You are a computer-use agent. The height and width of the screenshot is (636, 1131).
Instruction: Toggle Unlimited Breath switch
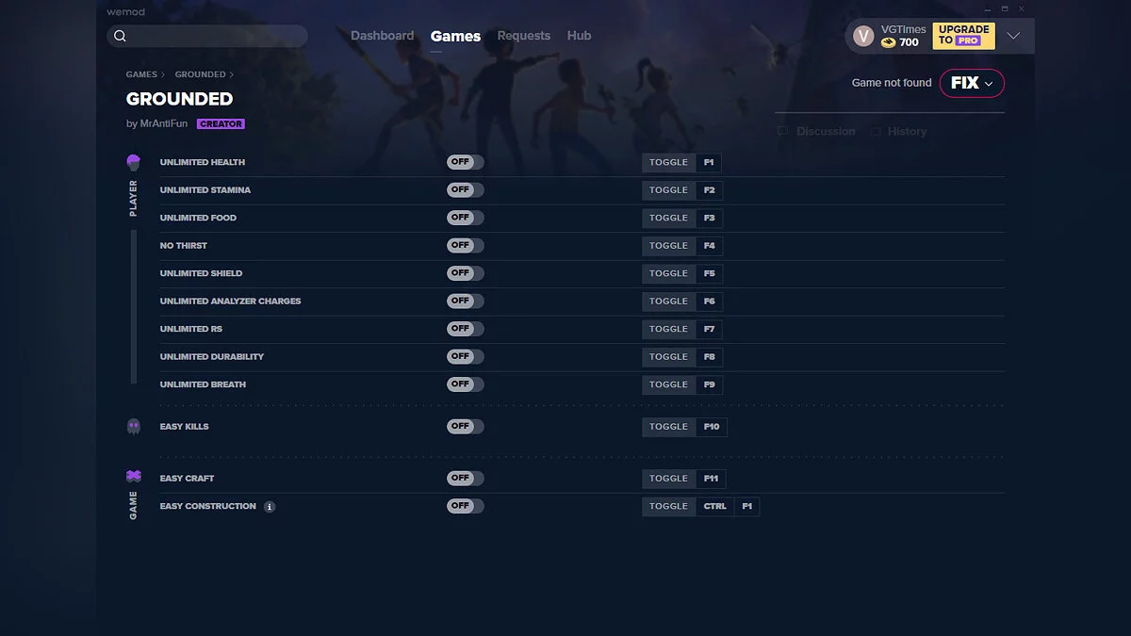point(466,384)
